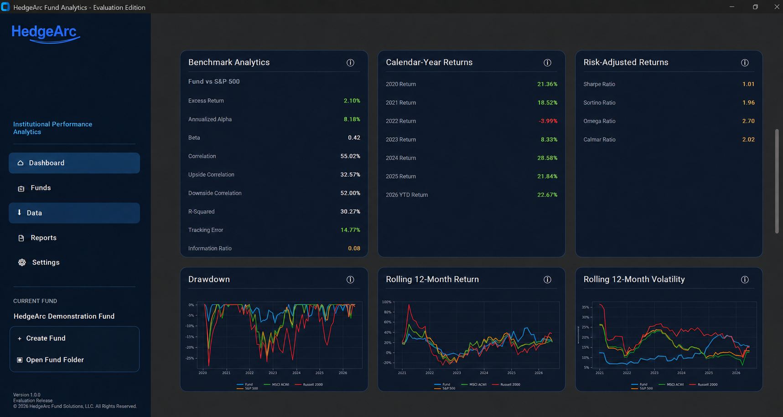Viewport: 783px width, 417px height.
Task: Open info for Calendar-Year Returns
Action: tap(547, 63)
